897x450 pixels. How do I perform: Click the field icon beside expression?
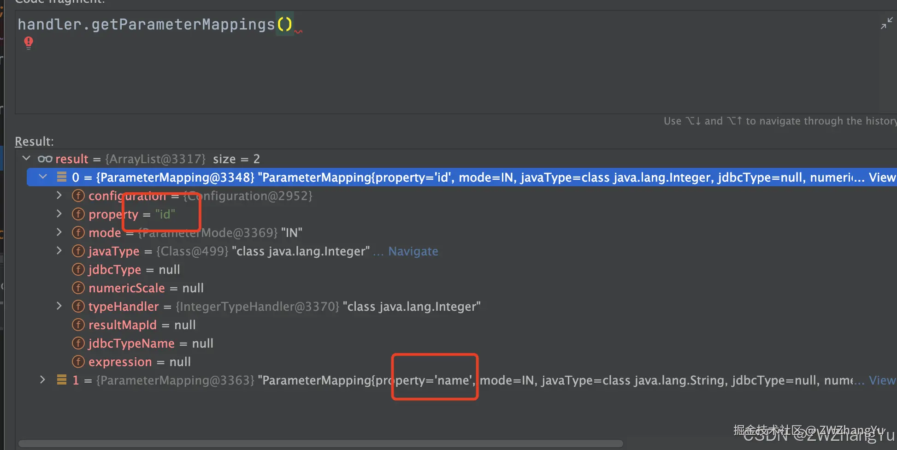[78, 362]
